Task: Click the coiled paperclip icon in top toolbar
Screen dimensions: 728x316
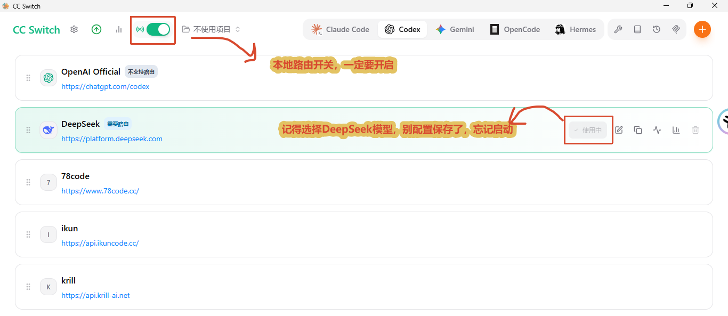Action: pyautogui.click(x=676, y=29)
